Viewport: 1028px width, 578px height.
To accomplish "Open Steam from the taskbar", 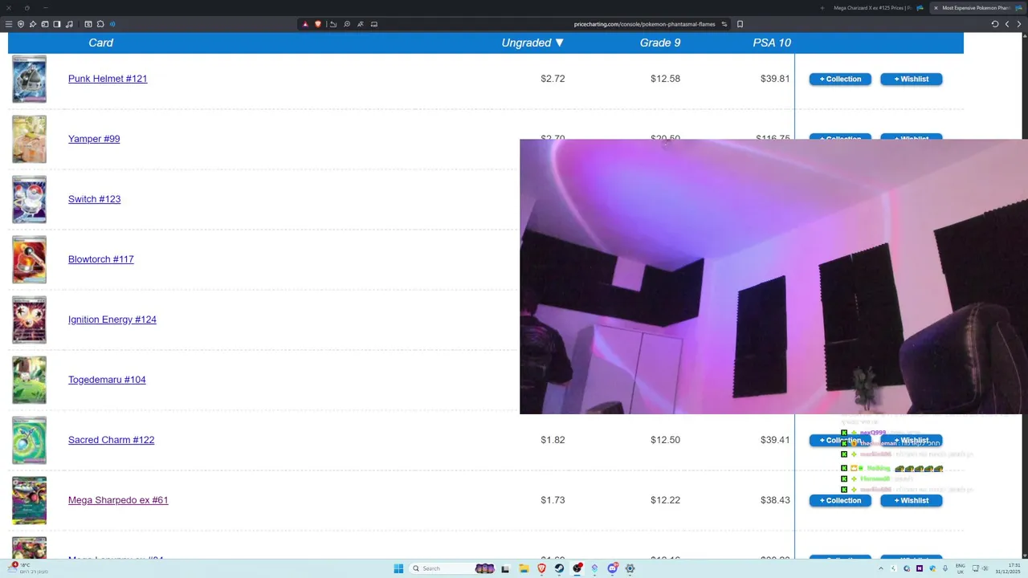I will (x=559, y=568).
